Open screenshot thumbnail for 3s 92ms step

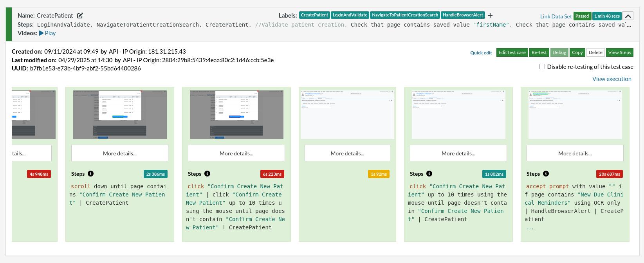tap(347, 115)
